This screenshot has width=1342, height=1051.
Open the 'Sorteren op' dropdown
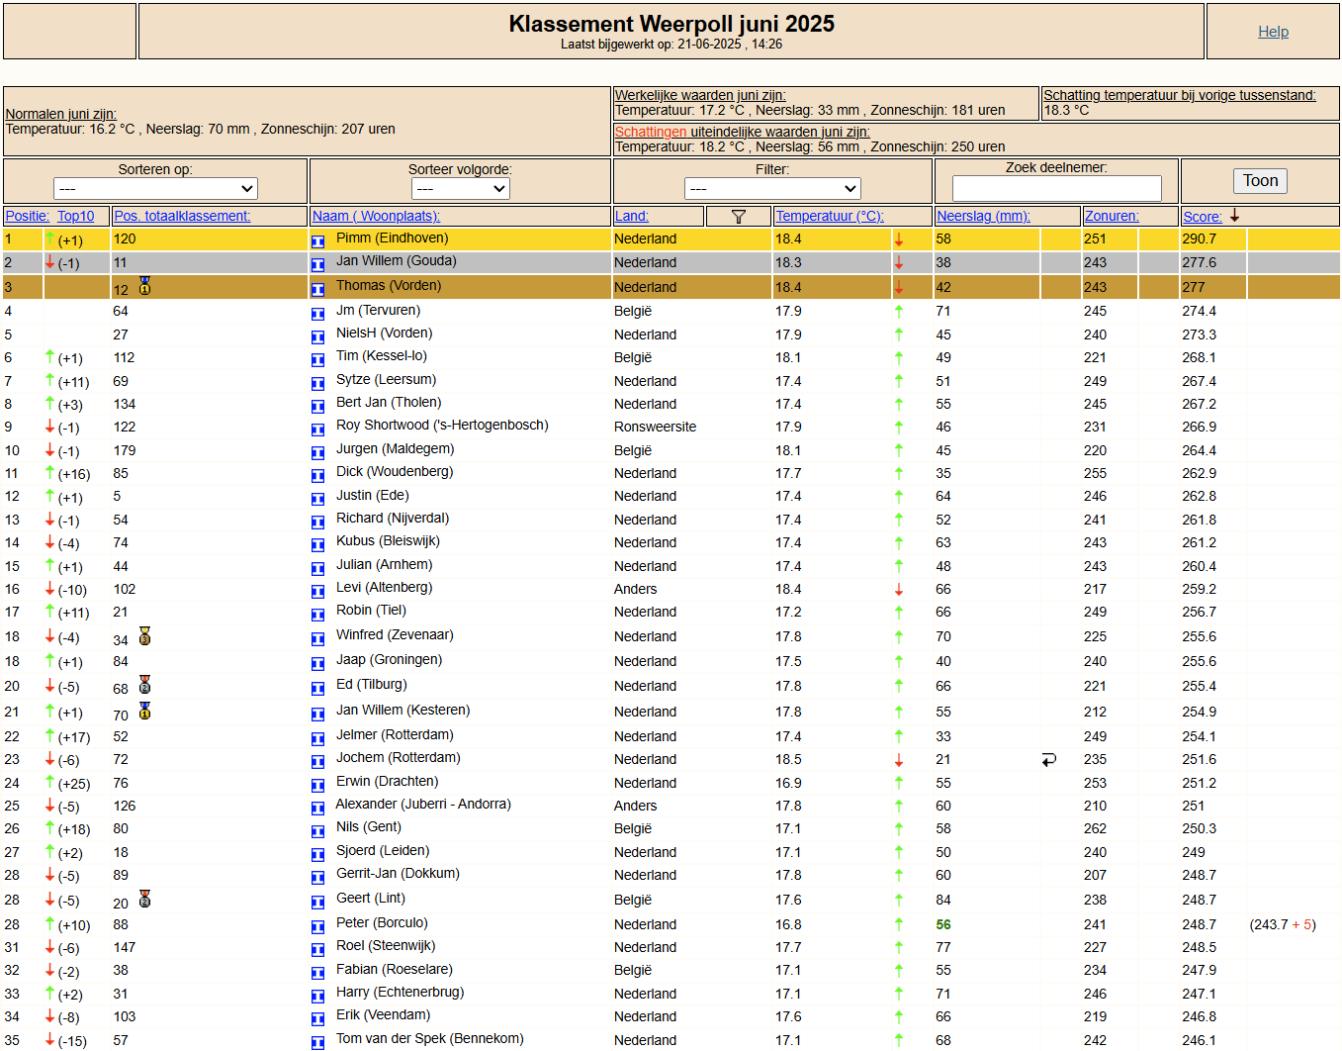155,188
